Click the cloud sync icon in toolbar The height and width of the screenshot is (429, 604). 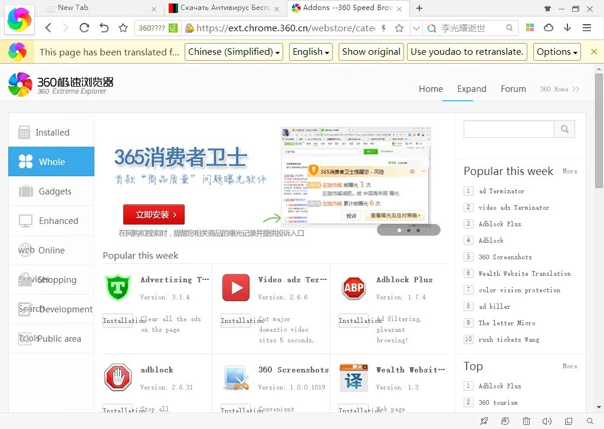[549, 28]
